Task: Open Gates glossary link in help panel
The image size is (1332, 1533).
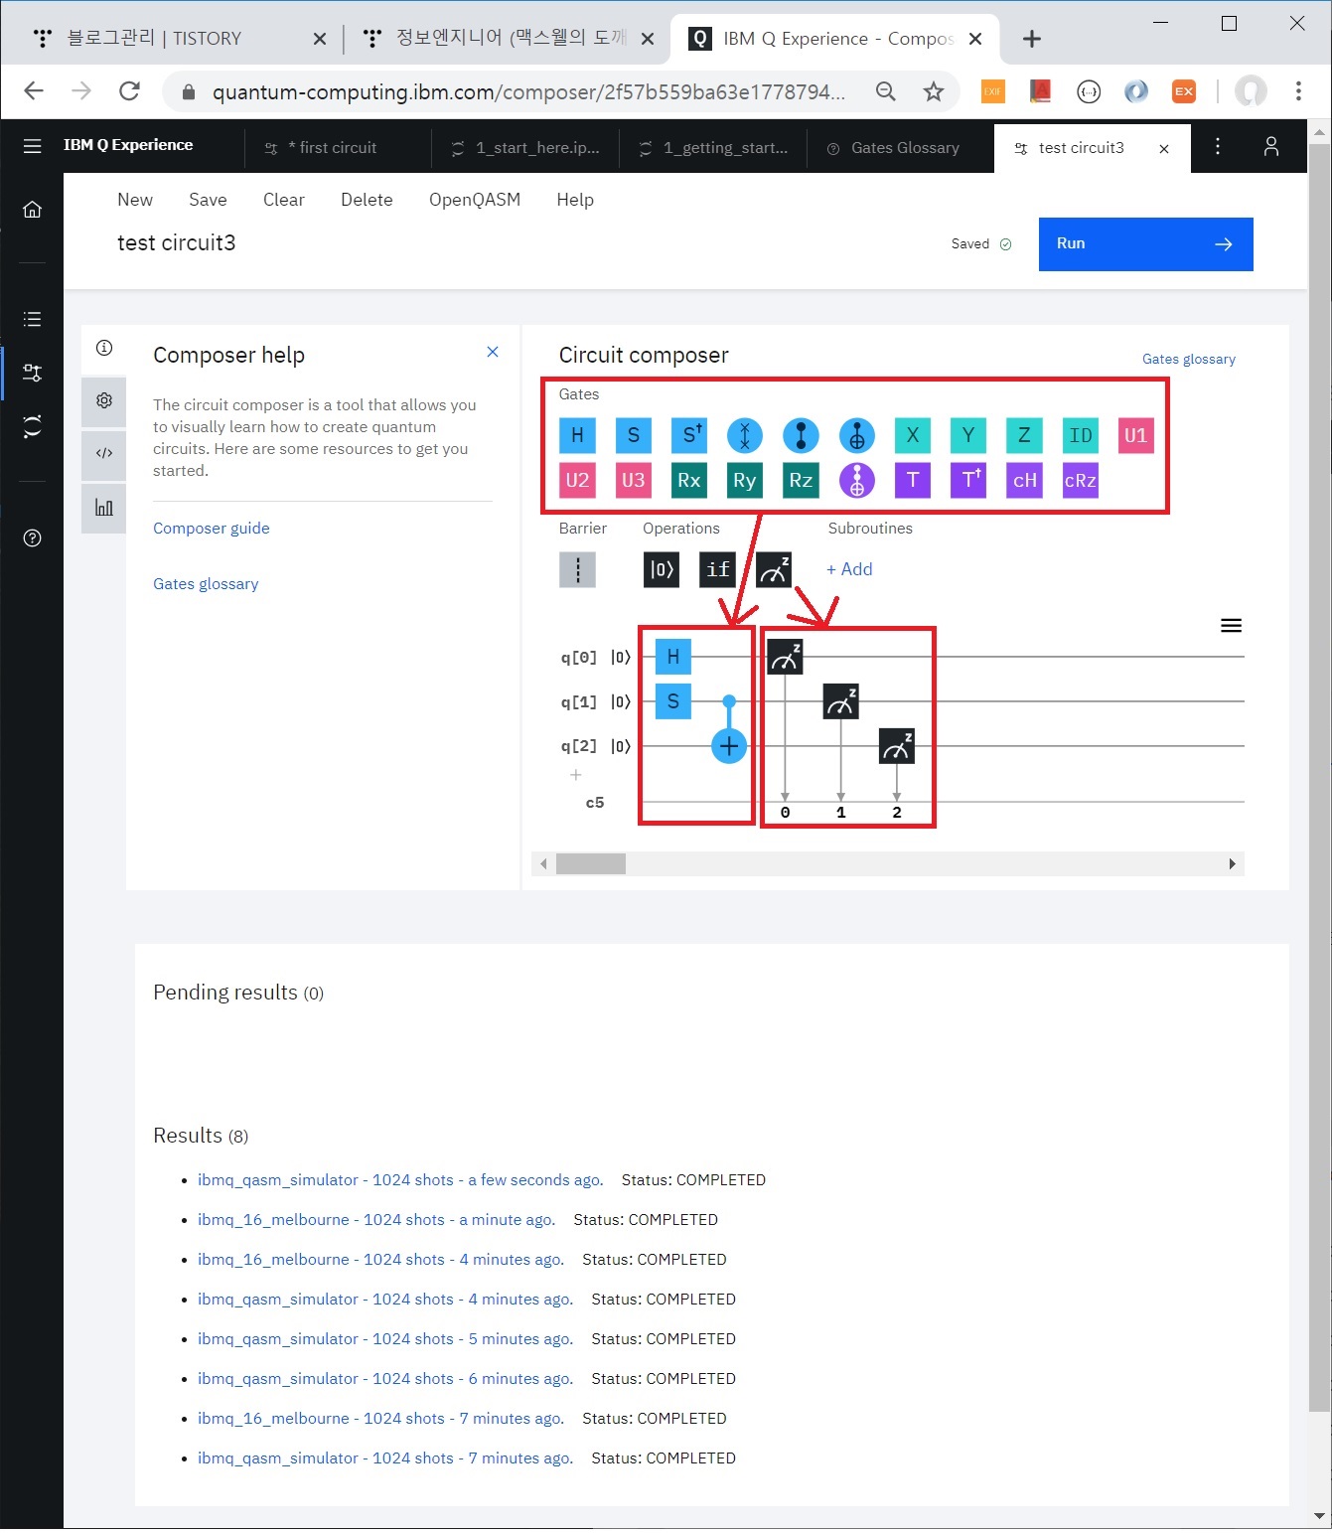Action: point(206,584)
